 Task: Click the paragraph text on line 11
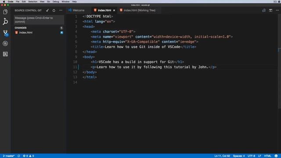point(152,67)
